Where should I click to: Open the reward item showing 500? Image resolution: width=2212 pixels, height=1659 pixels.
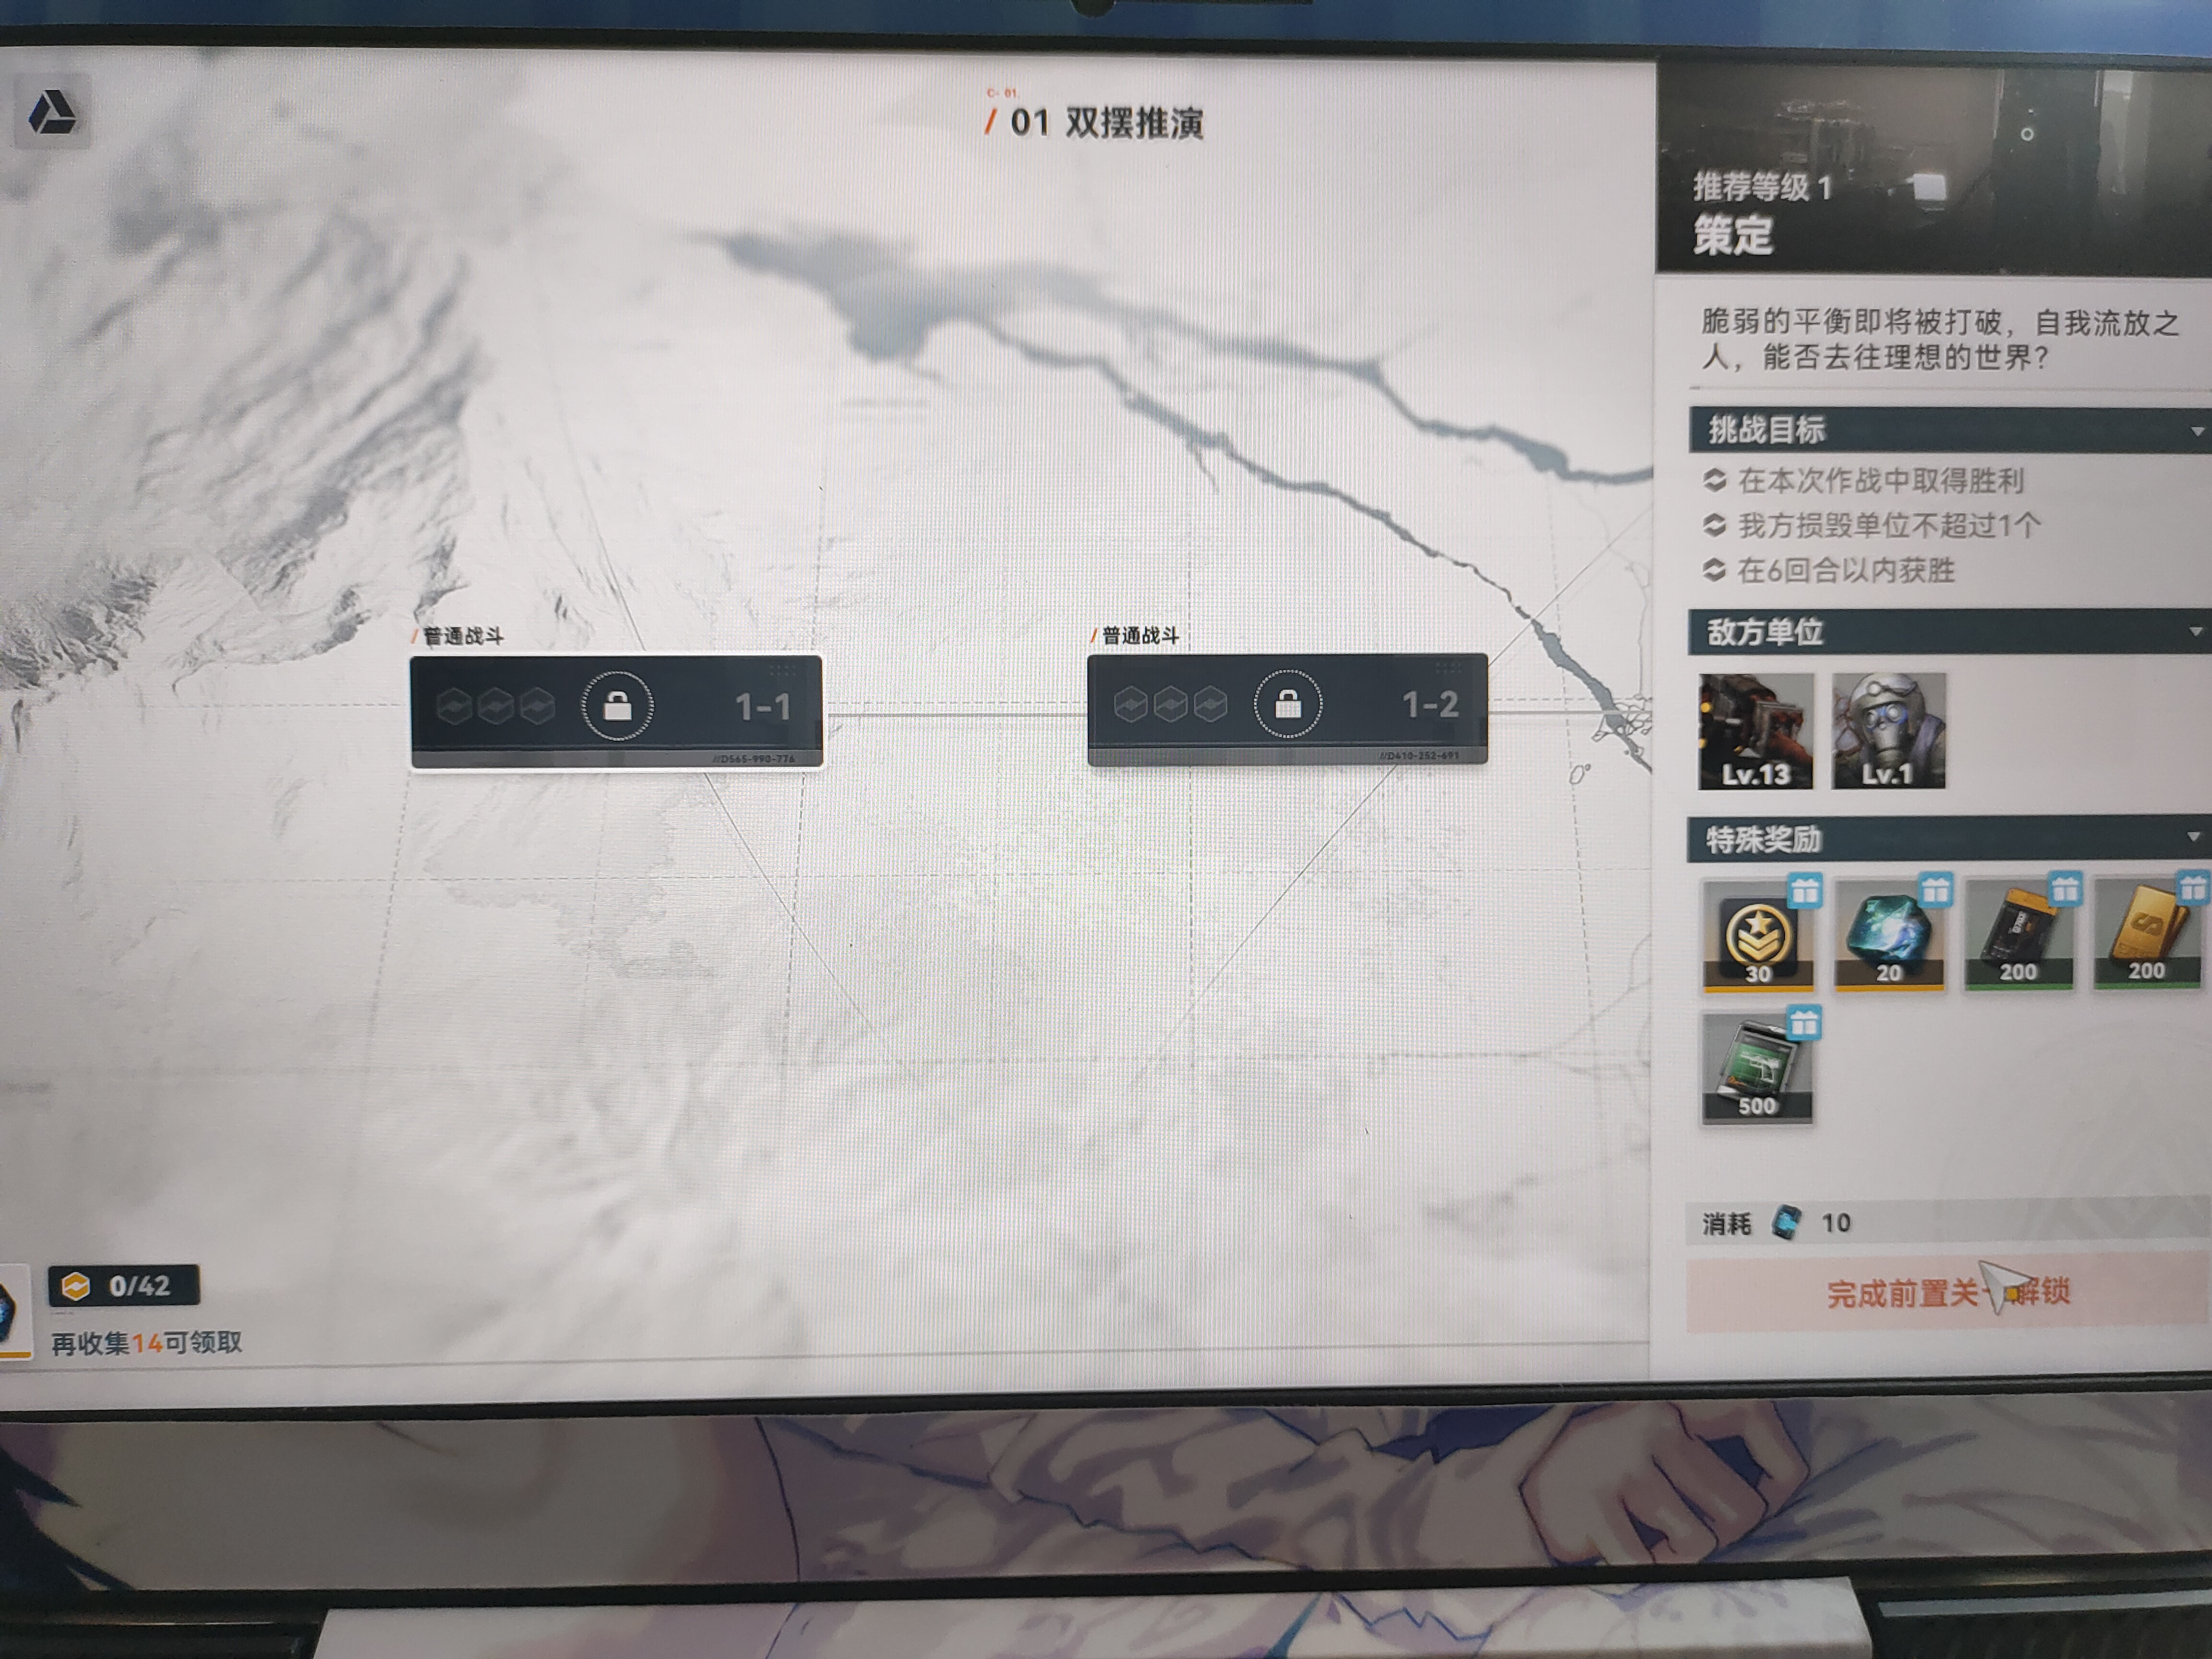point(1757,1068)
